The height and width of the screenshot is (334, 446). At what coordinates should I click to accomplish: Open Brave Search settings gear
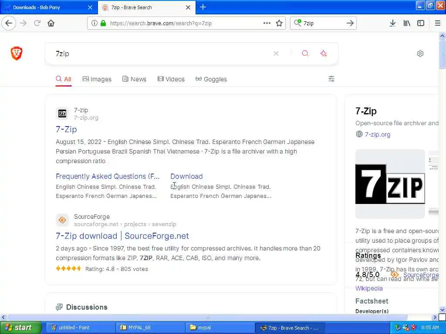click(420, 53)
